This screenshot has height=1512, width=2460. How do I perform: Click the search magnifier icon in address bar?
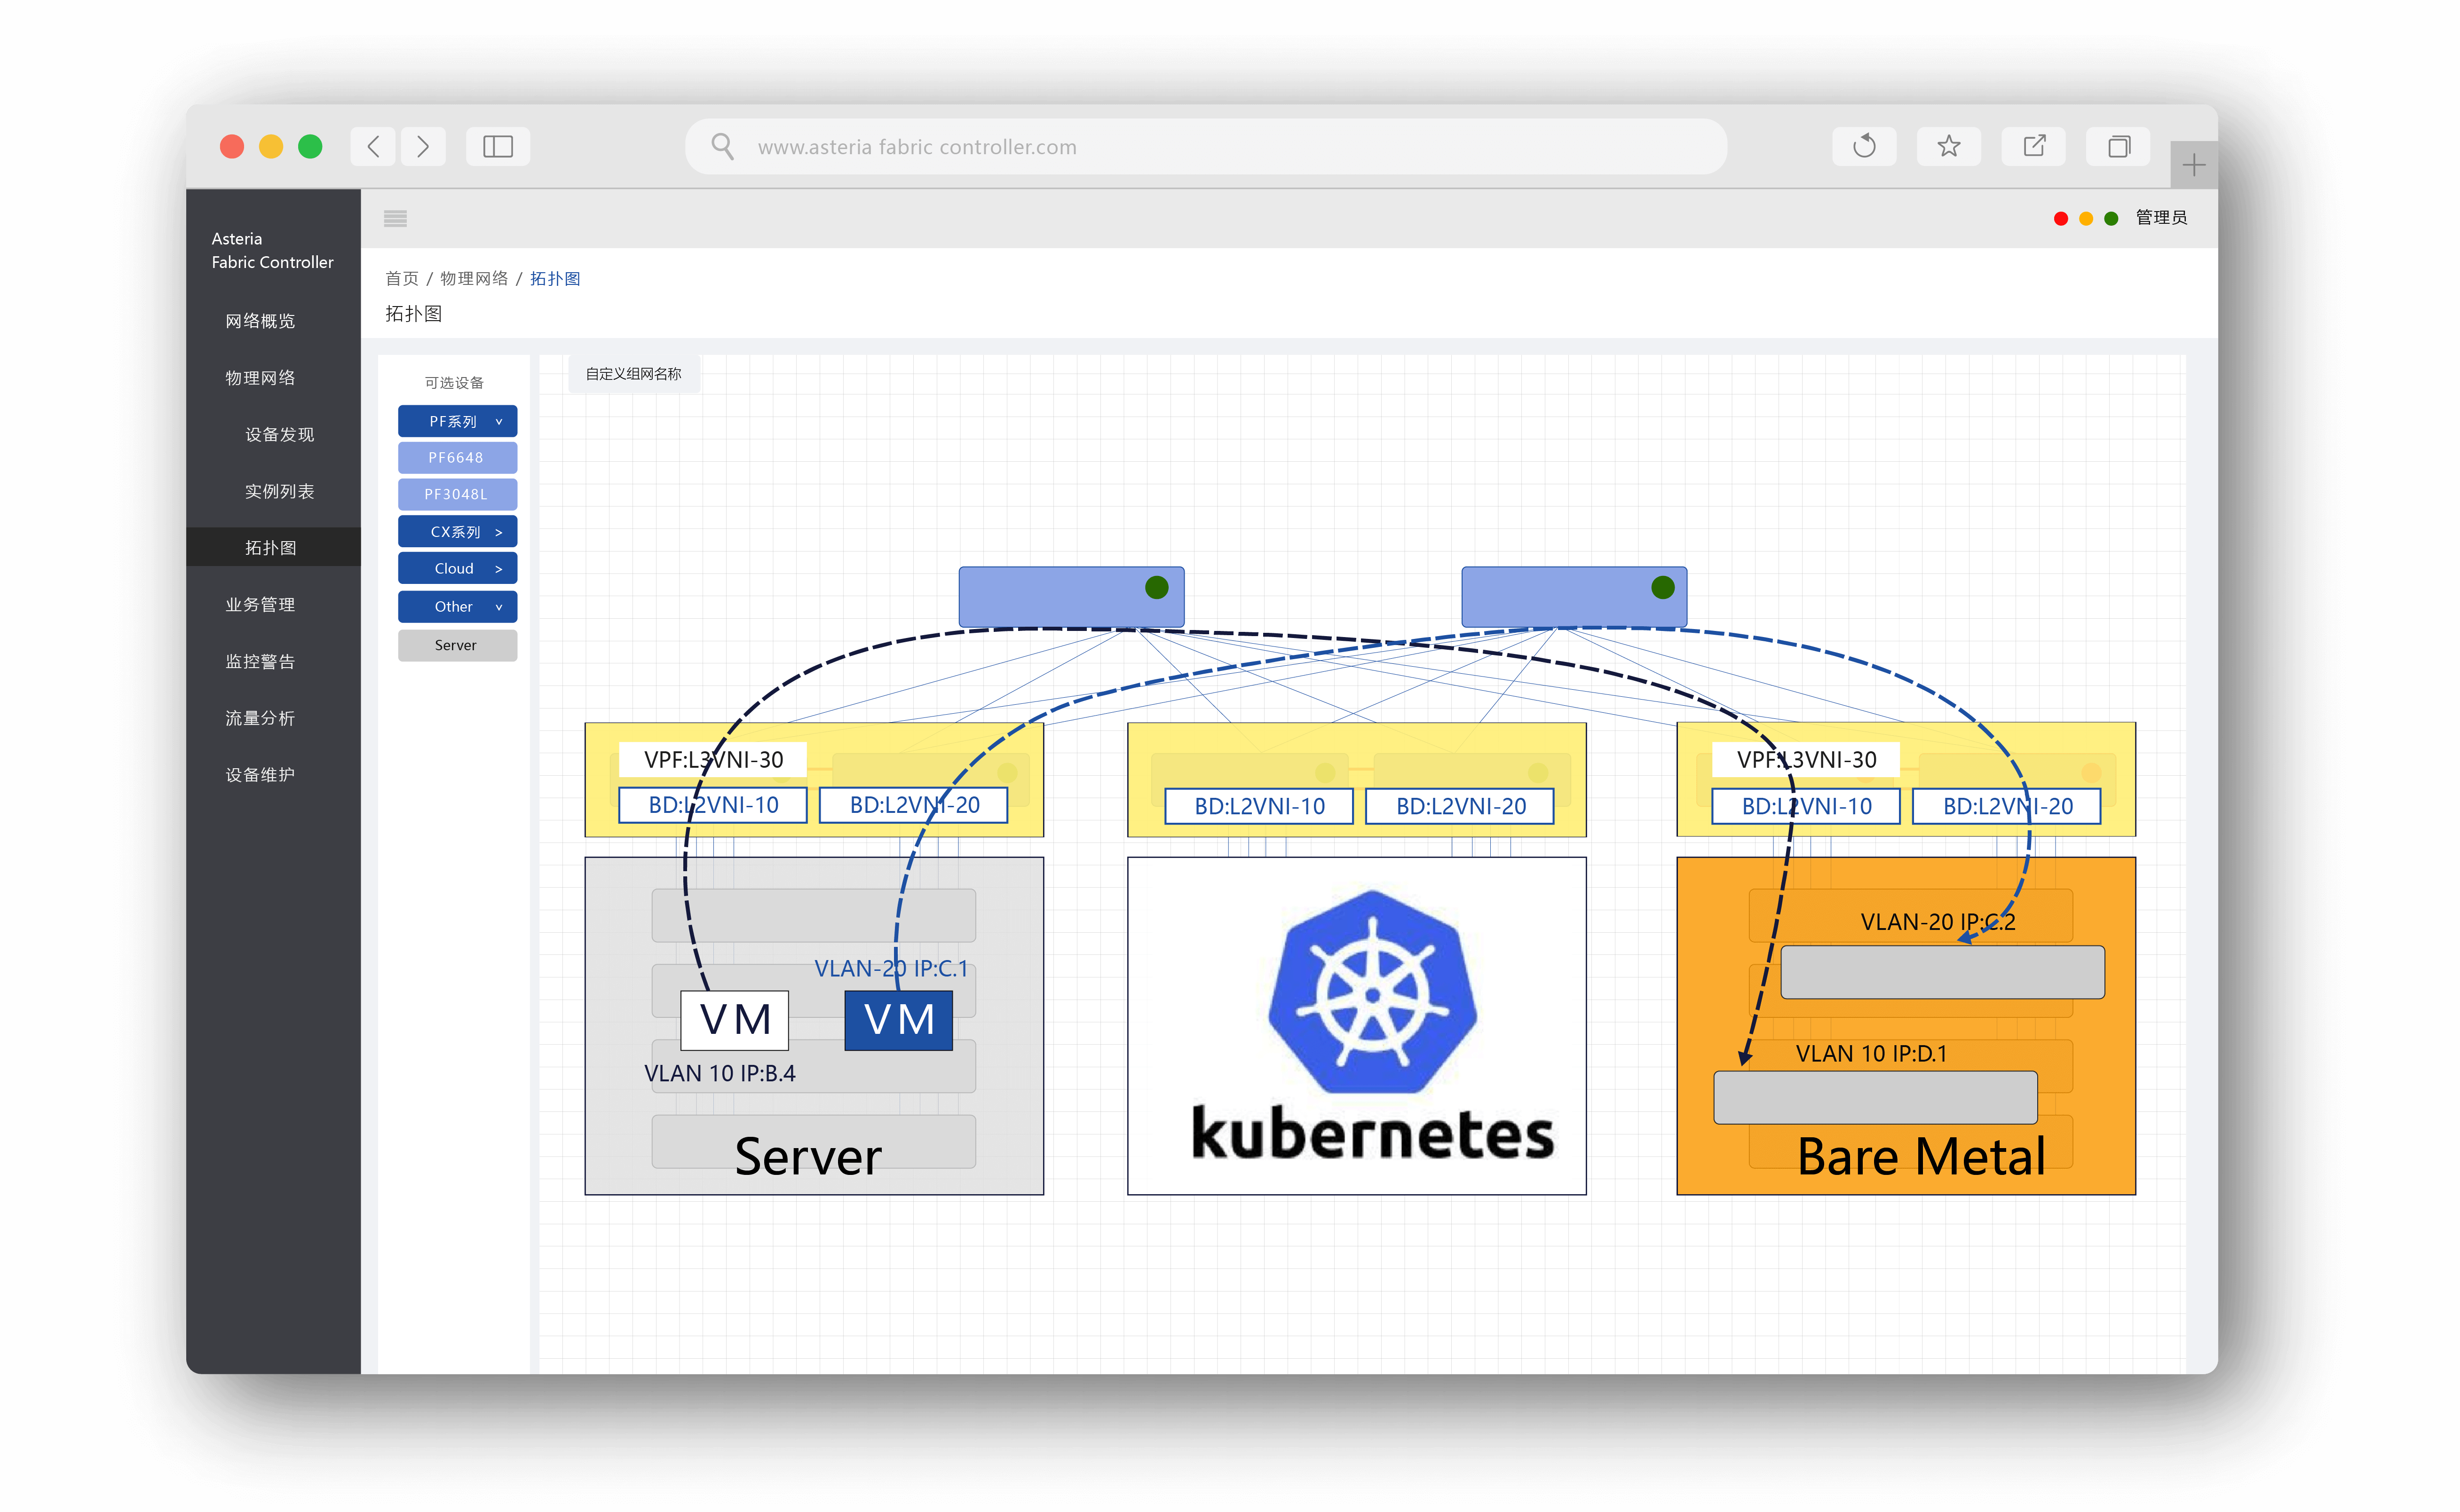point(722,147)
